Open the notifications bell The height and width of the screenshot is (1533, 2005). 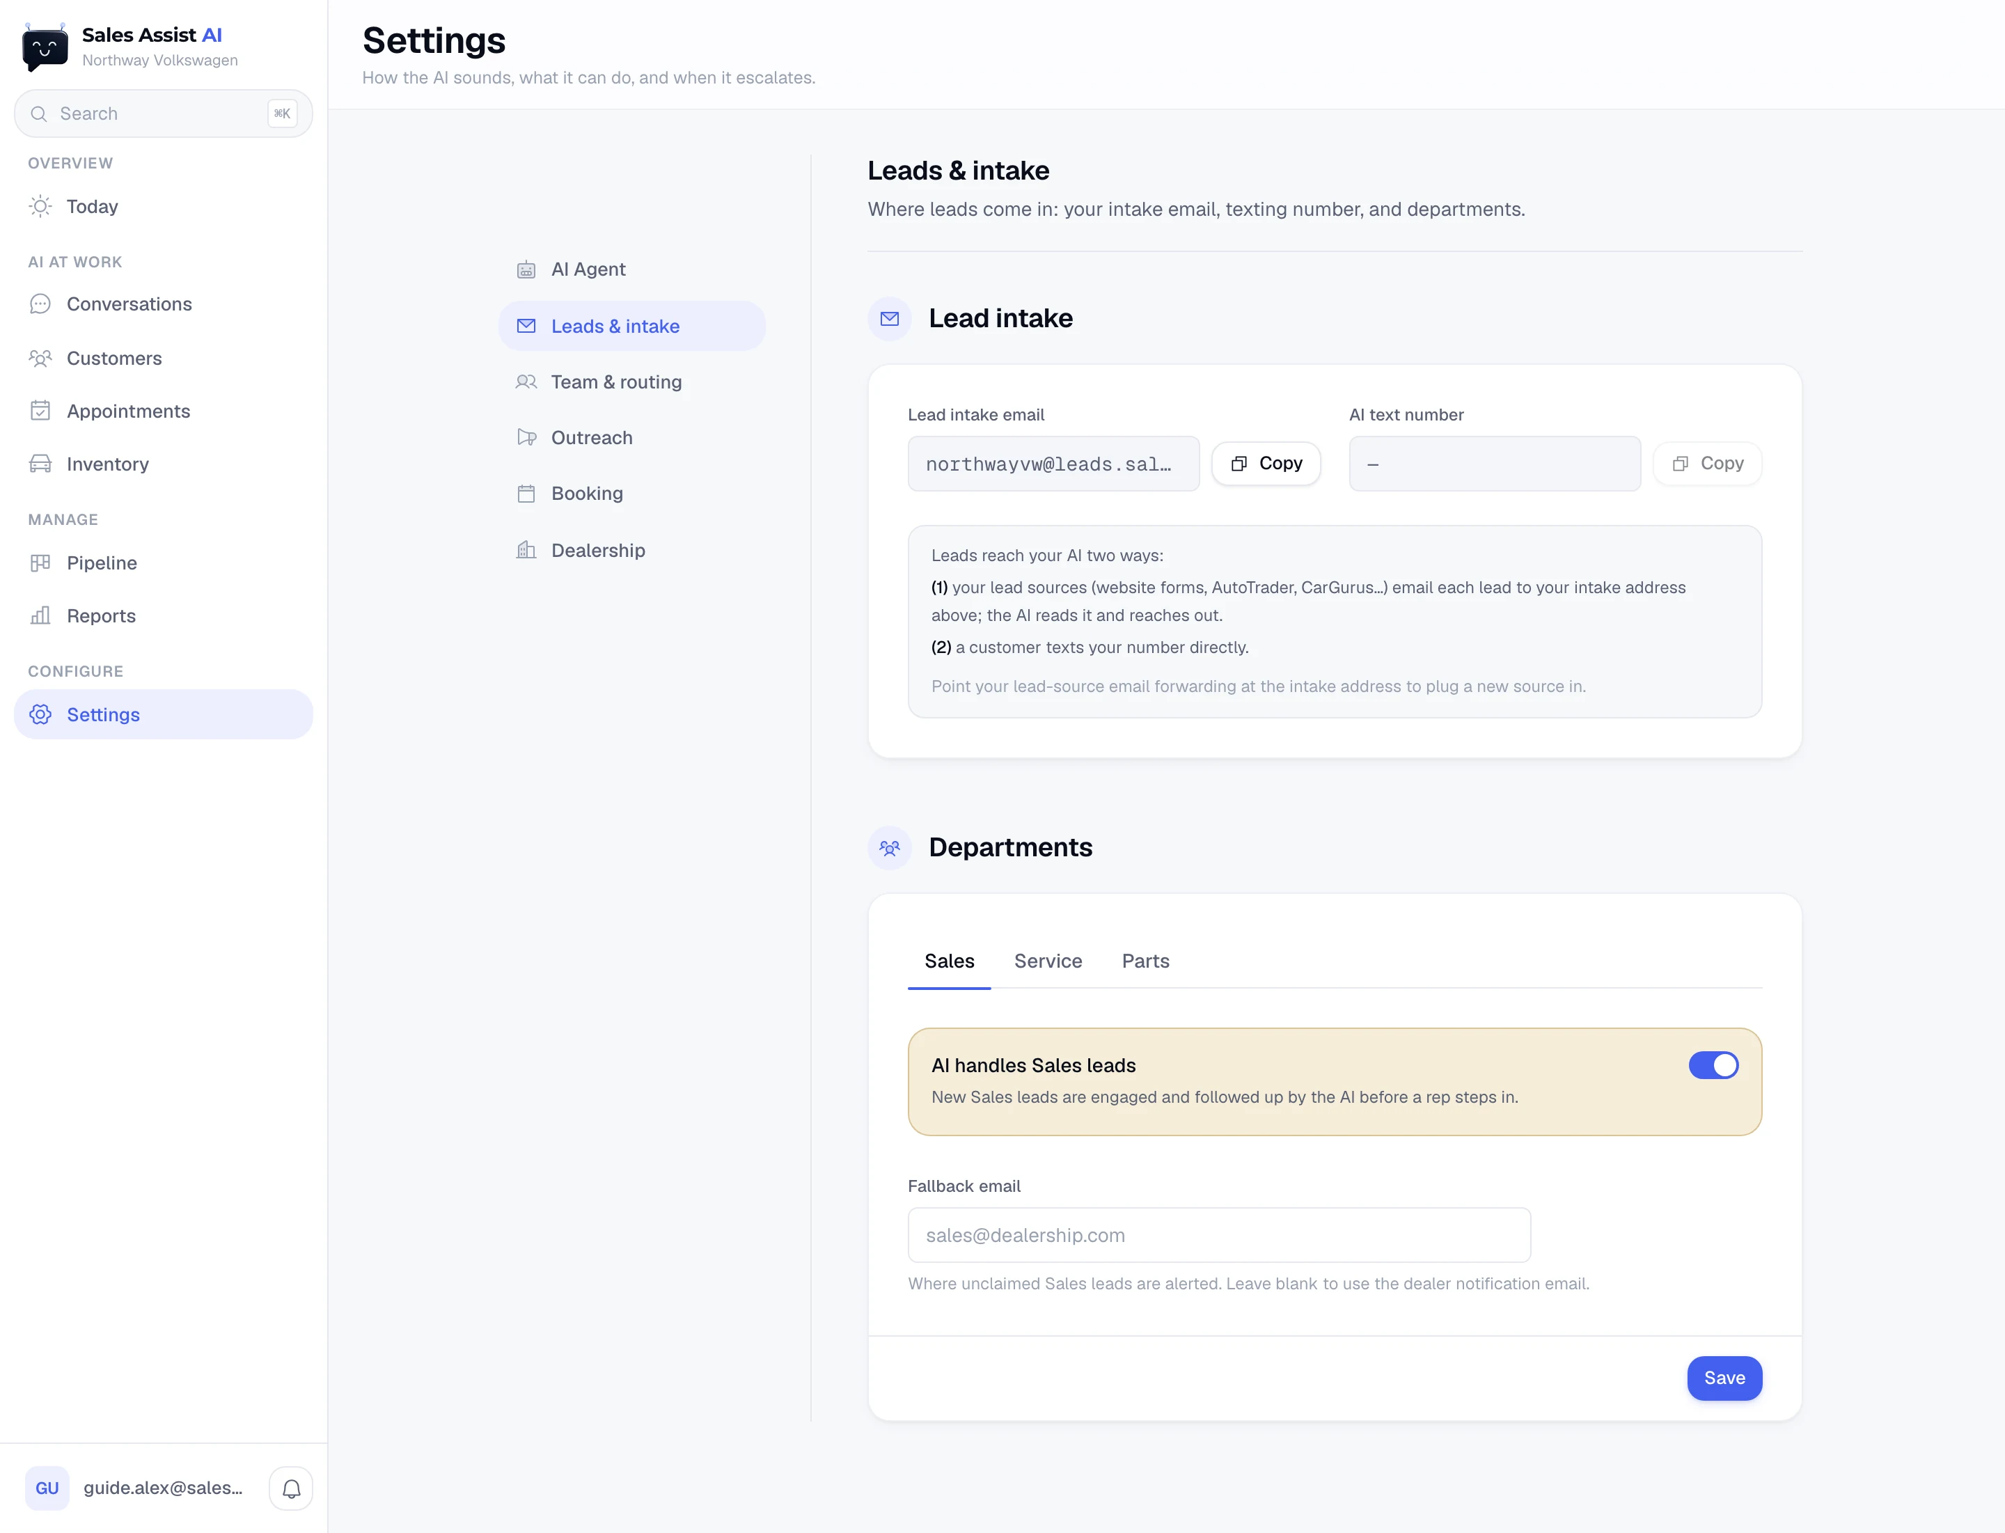pyautogui.click(x=291, y=1488)
